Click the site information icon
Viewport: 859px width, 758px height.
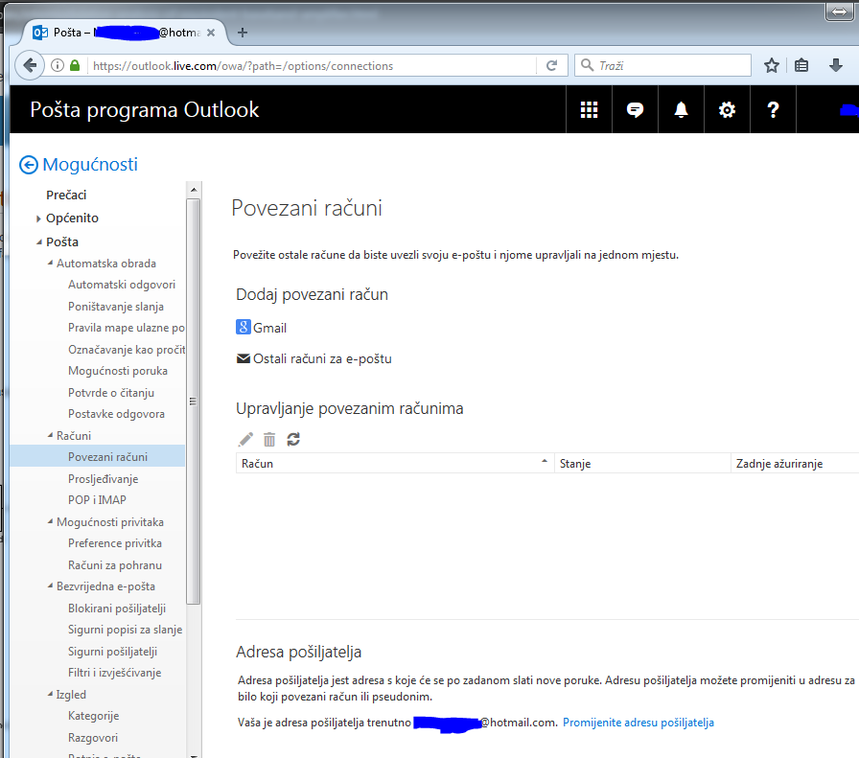pyautogui.click(x=58, y=66)
